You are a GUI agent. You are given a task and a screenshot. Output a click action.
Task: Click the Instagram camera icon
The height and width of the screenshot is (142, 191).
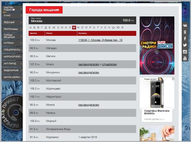pos(185,52)
